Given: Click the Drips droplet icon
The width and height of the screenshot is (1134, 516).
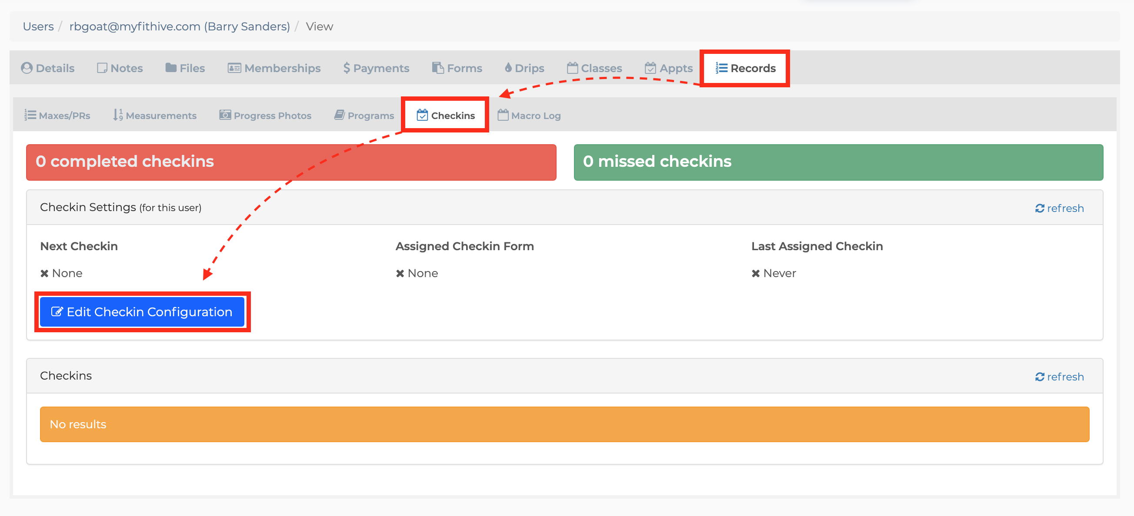Looking at the screenshot, I should point(508,68).
